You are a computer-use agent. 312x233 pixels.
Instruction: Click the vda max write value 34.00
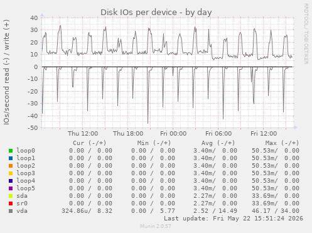(290, 211)
